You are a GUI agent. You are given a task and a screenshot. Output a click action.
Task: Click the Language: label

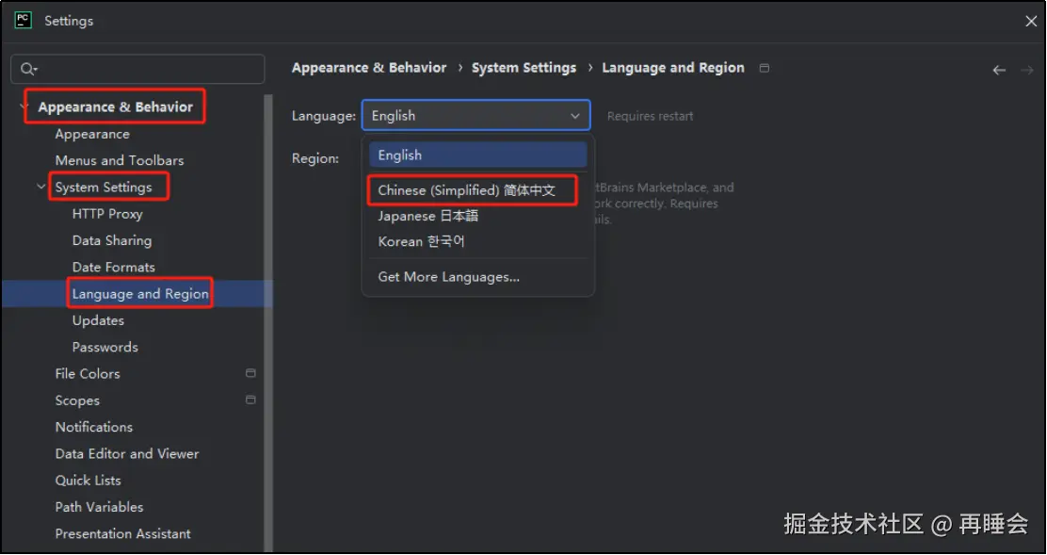point(324,116)
